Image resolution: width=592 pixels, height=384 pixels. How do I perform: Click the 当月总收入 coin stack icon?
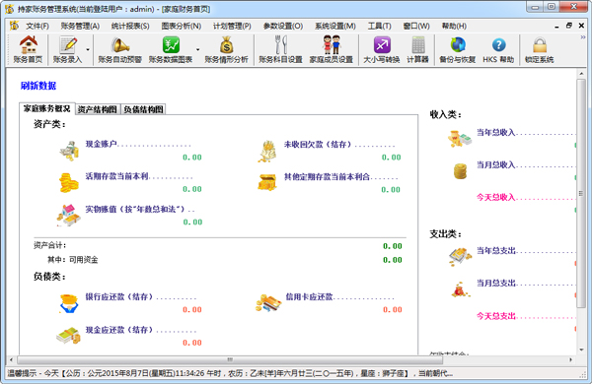pyautogui.click(x=460, y=171)
